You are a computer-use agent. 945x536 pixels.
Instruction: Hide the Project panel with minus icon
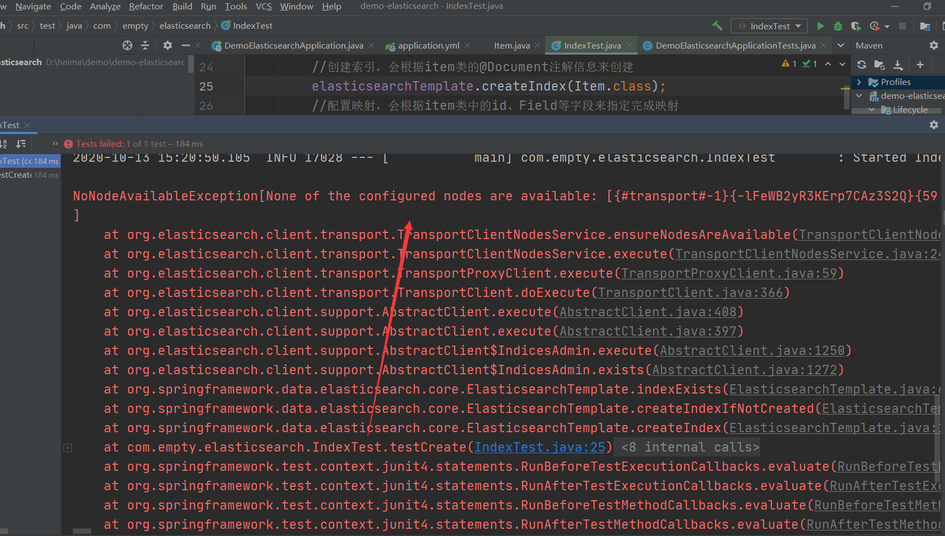186,45
